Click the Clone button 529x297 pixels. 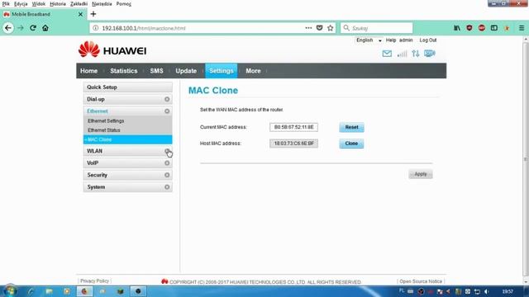pos(351,144)
